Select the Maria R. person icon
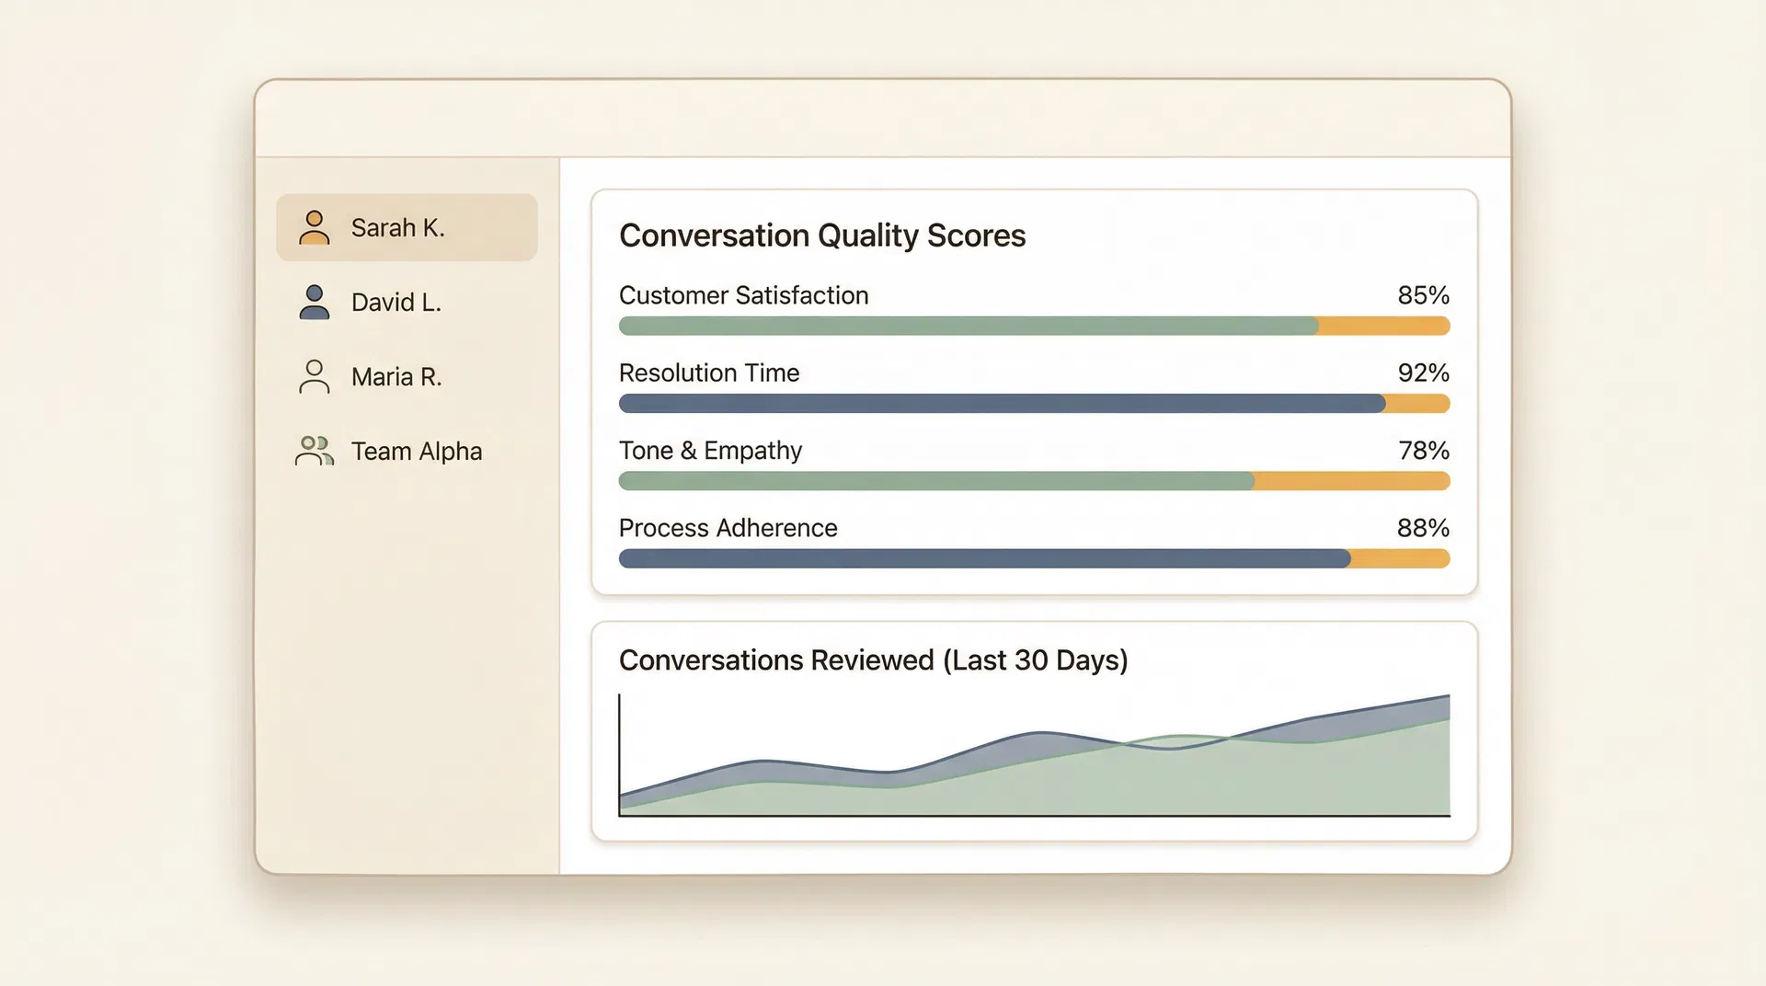The image size is (1766, 986). 314,376
